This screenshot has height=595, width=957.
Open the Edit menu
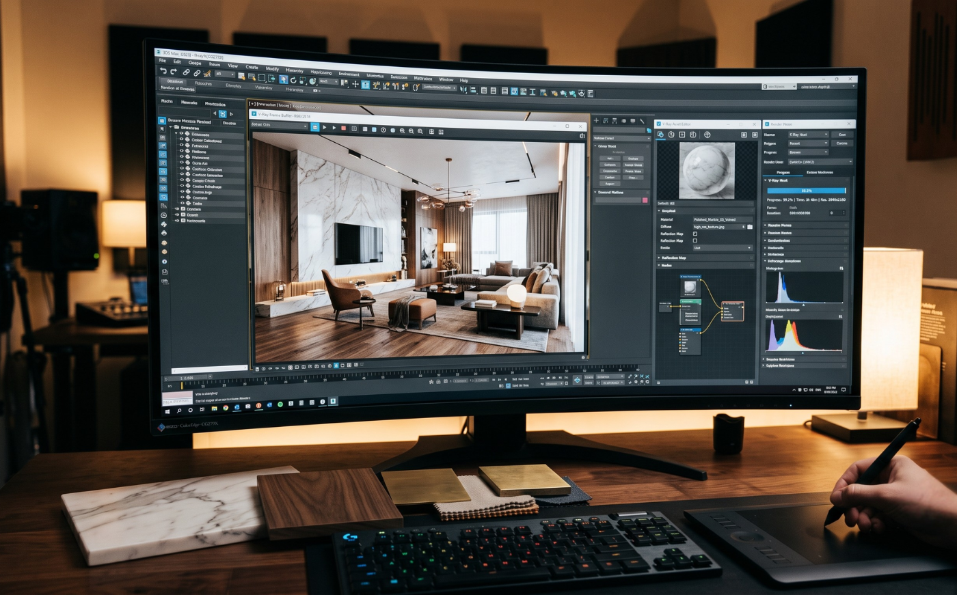click(177, 61)
